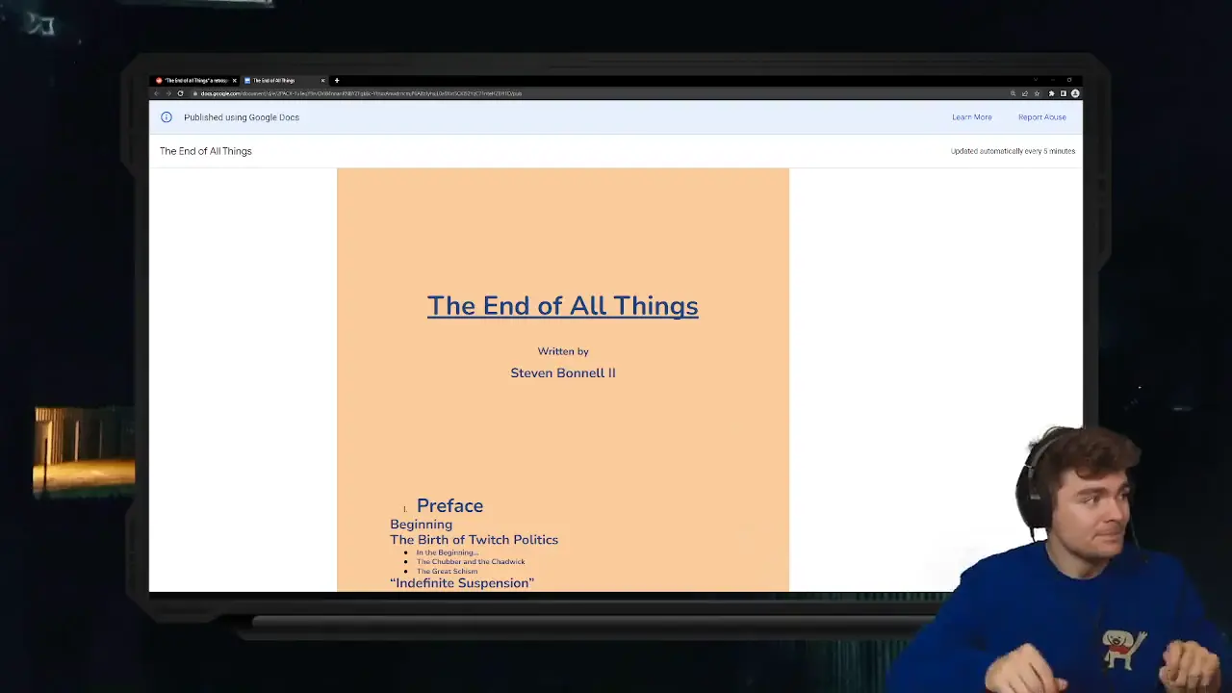Switch to the first YouTube retrospective tab
The height and width of the screenshot is (693, 1232).
click(x=194, y=81)
